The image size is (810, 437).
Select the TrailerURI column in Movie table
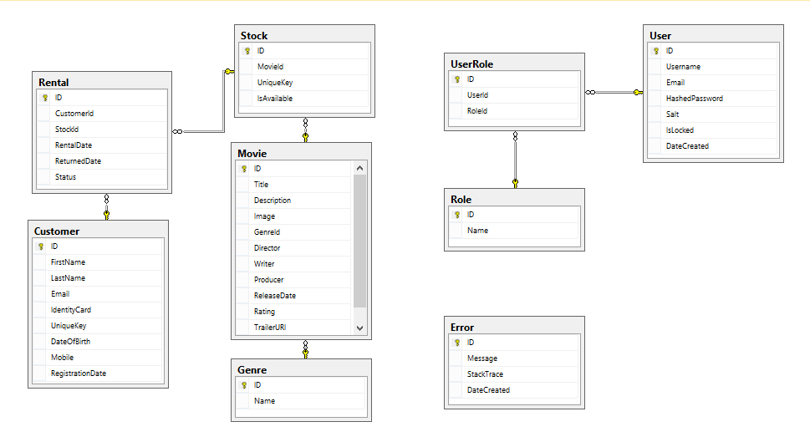click(273, 328)
